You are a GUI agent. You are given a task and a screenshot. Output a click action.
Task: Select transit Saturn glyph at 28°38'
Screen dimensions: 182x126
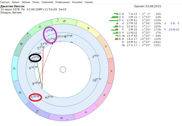point(32,97)
